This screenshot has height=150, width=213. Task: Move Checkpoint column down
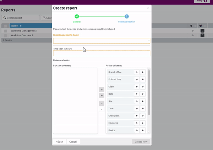coord(142,116)
